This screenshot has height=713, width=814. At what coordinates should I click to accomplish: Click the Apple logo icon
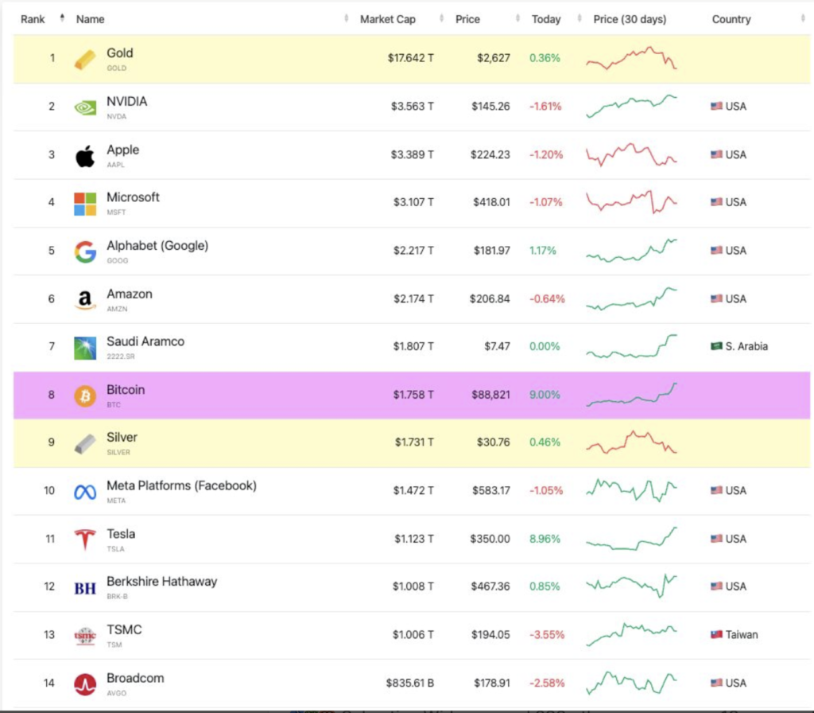coord(84,156)
